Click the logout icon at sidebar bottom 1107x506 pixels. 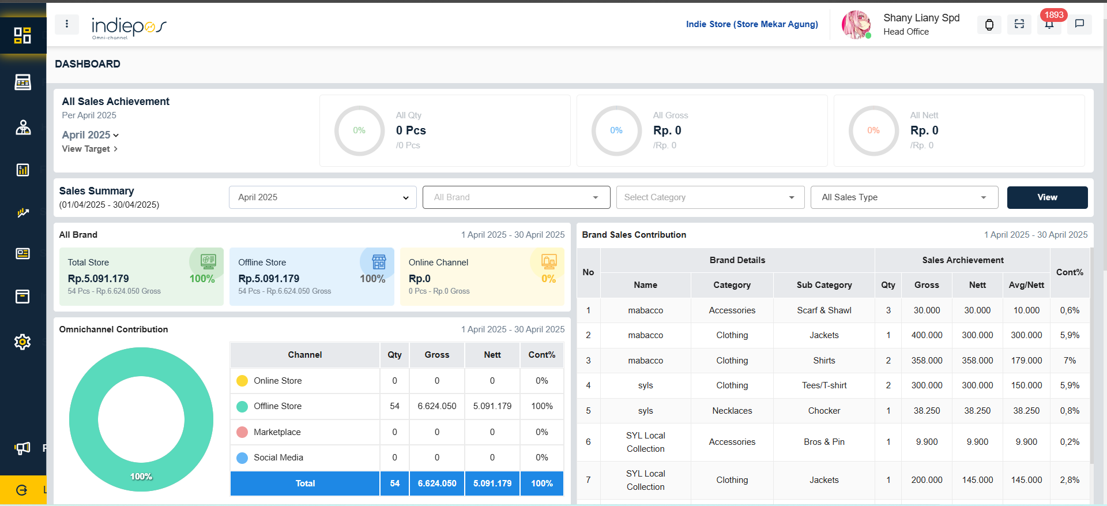click(22, 490)
